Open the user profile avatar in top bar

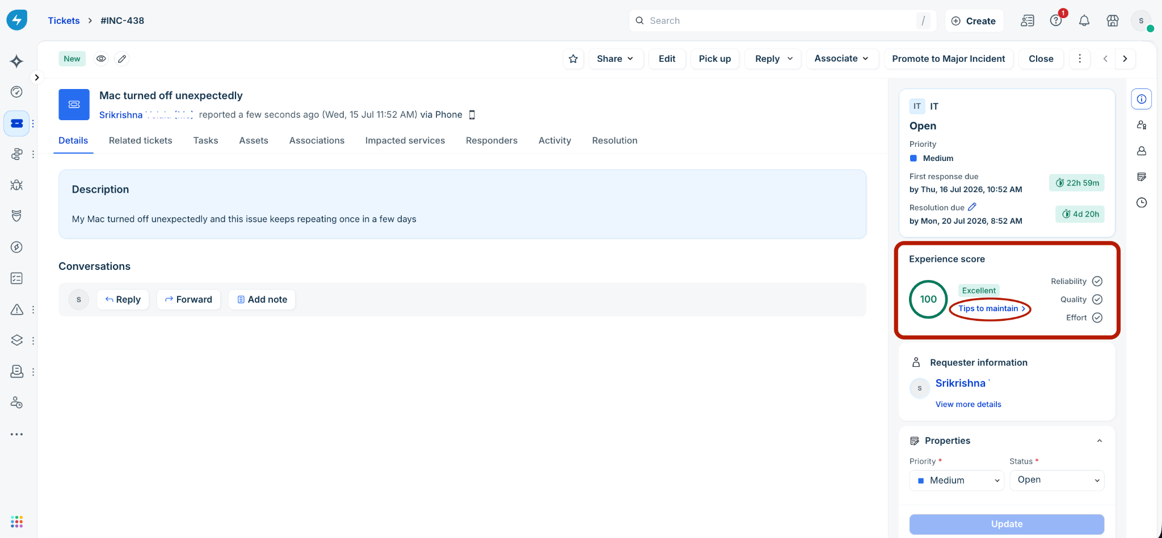1141,21
